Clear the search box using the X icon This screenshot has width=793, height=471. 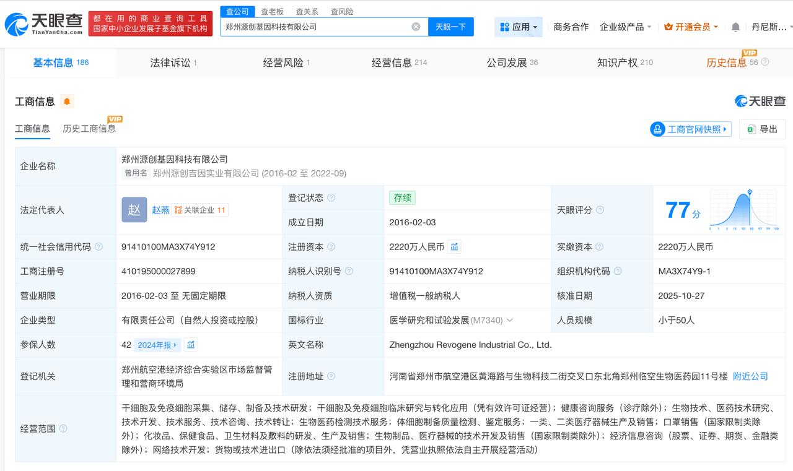click(416, 26)
